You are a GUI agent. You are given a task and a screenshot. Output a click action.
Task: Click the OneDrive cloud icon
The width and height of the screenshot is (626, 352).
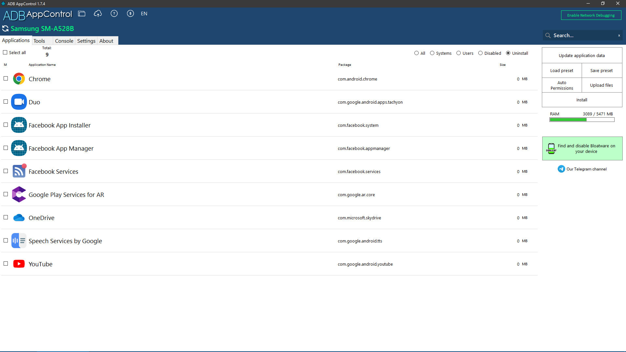coord(19,218)
